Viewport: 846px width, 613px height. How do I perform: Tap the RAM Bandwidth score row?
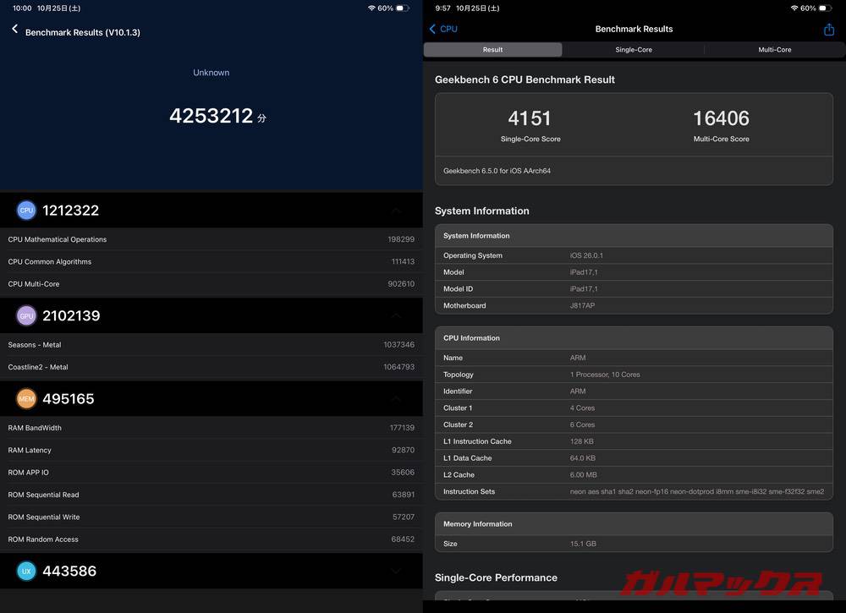pos(211,427)
